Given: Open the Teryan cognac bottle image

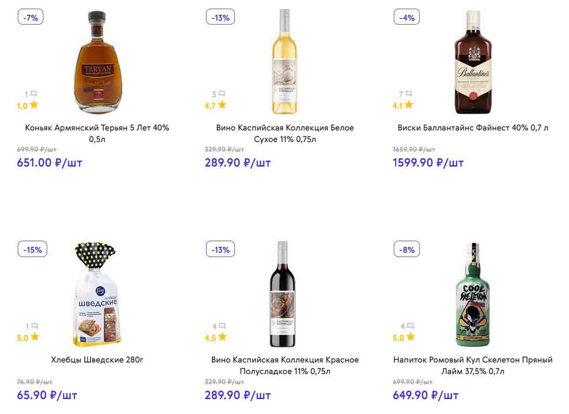Looking at the screenshot, I should (x=99, y=62).
